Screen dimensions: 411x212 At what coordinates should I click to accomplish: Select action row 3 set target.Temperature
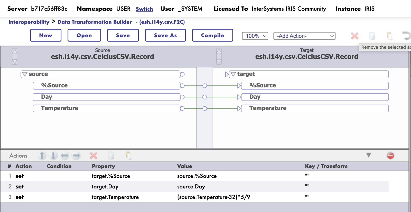[194, 197]
